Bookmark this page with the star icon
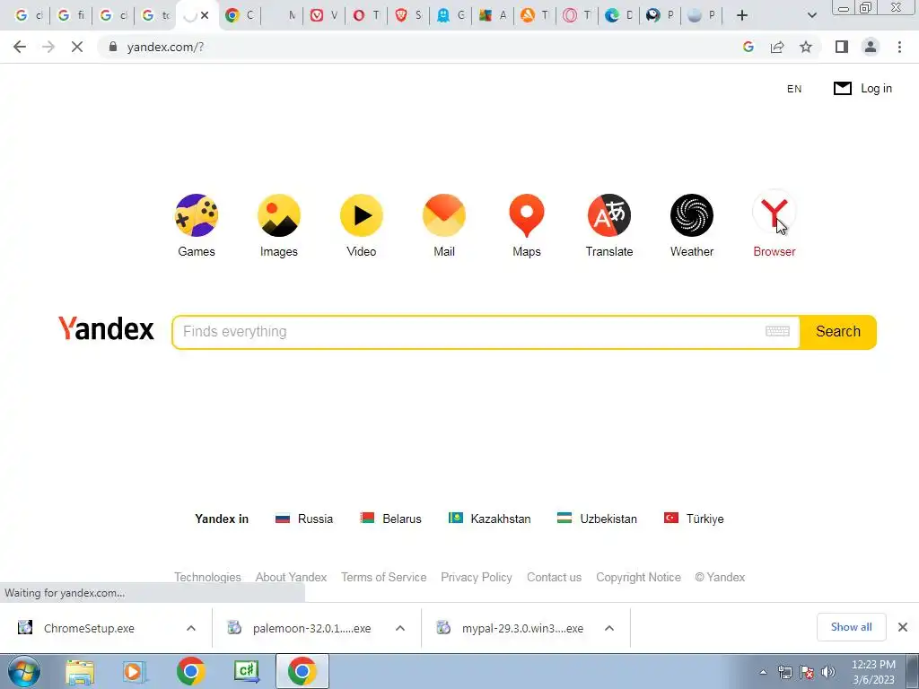The height and width of the screenshot is (689, 919). point(807,47)
